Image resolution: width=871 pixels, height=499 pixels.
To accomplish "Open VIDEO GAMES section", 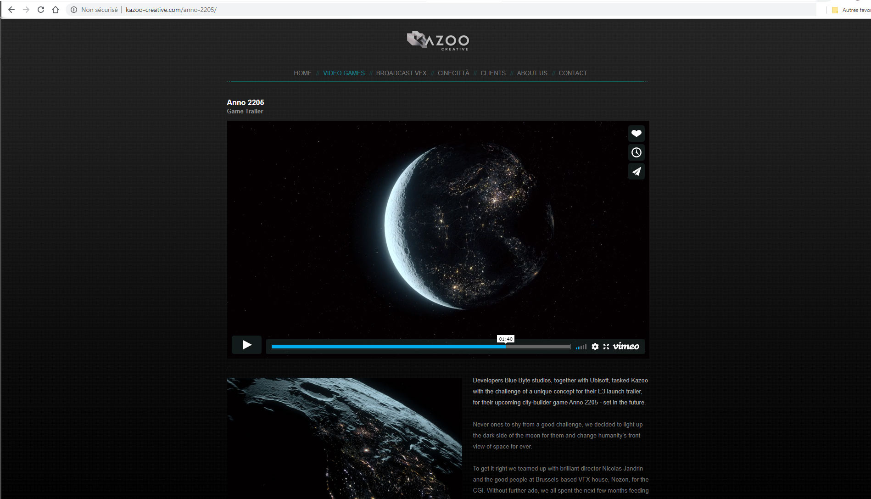I will click(x=344, y=73).
